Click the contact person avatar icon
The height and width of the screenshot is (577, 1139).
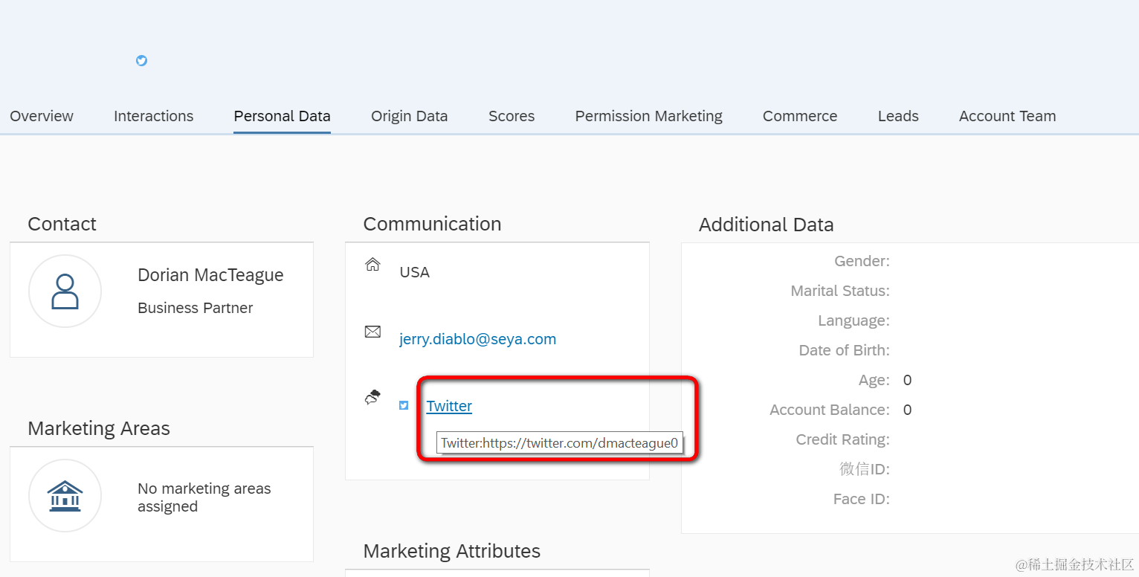click(x=65, y=291)
